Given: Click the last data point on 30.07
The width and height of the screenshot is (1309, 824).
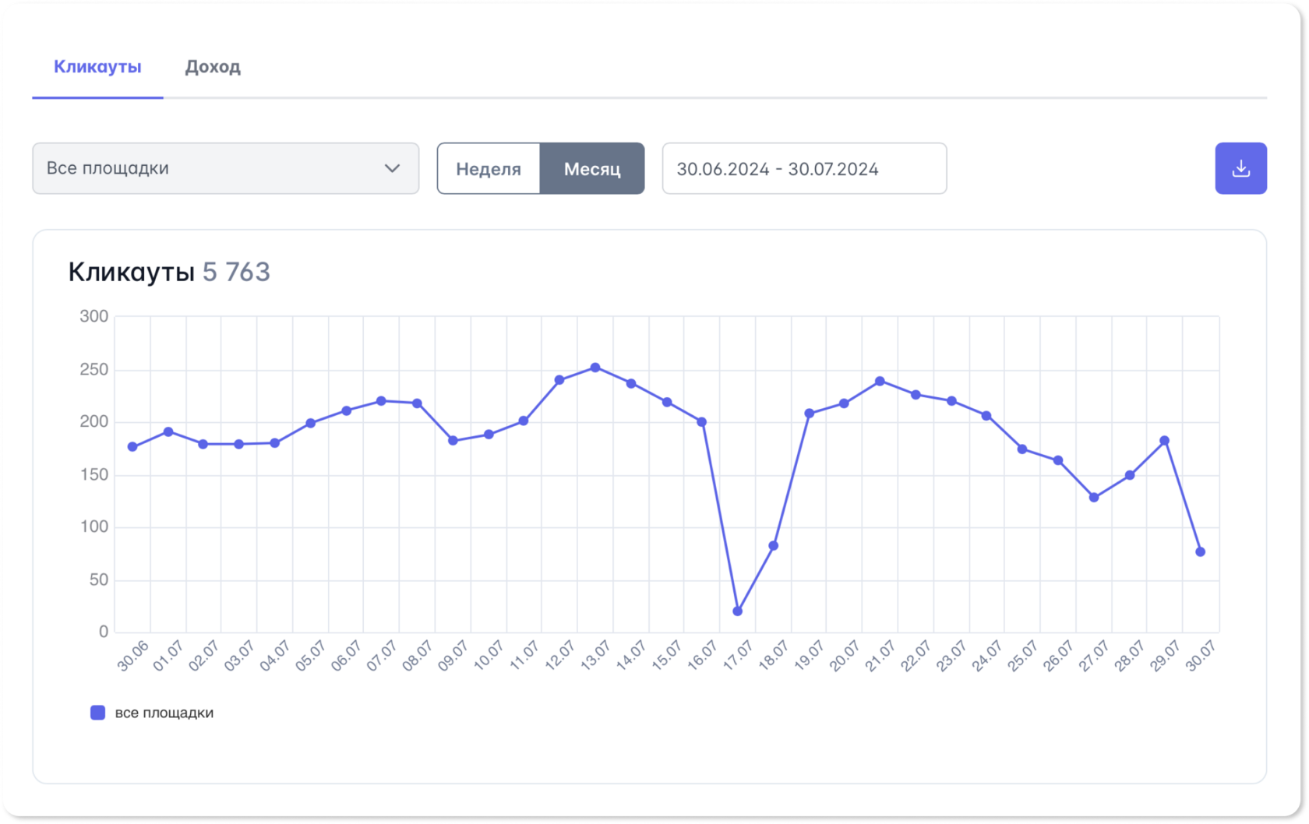Looking at the screenshot, I should (x=1200, y=552).
